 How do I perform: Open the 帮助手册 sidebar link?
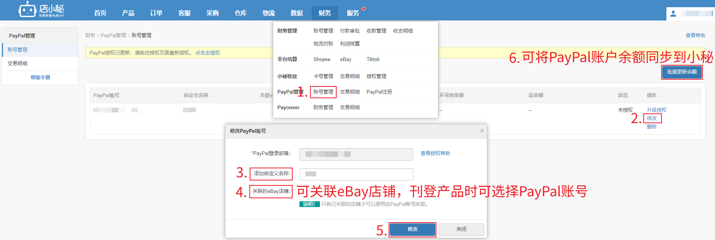click(x=40, y=77)
